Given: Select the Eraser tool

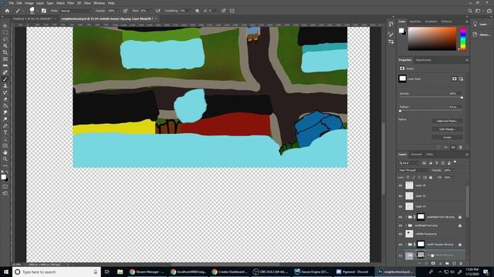Looking at the screenshot, I should (5, 99).
